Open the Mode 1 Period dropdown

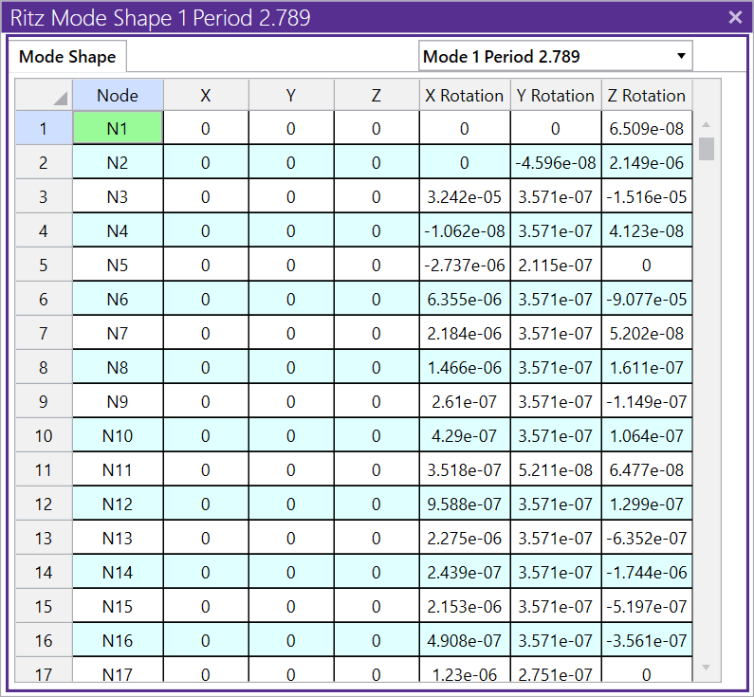pyautogui.click(x=555, y=56)
